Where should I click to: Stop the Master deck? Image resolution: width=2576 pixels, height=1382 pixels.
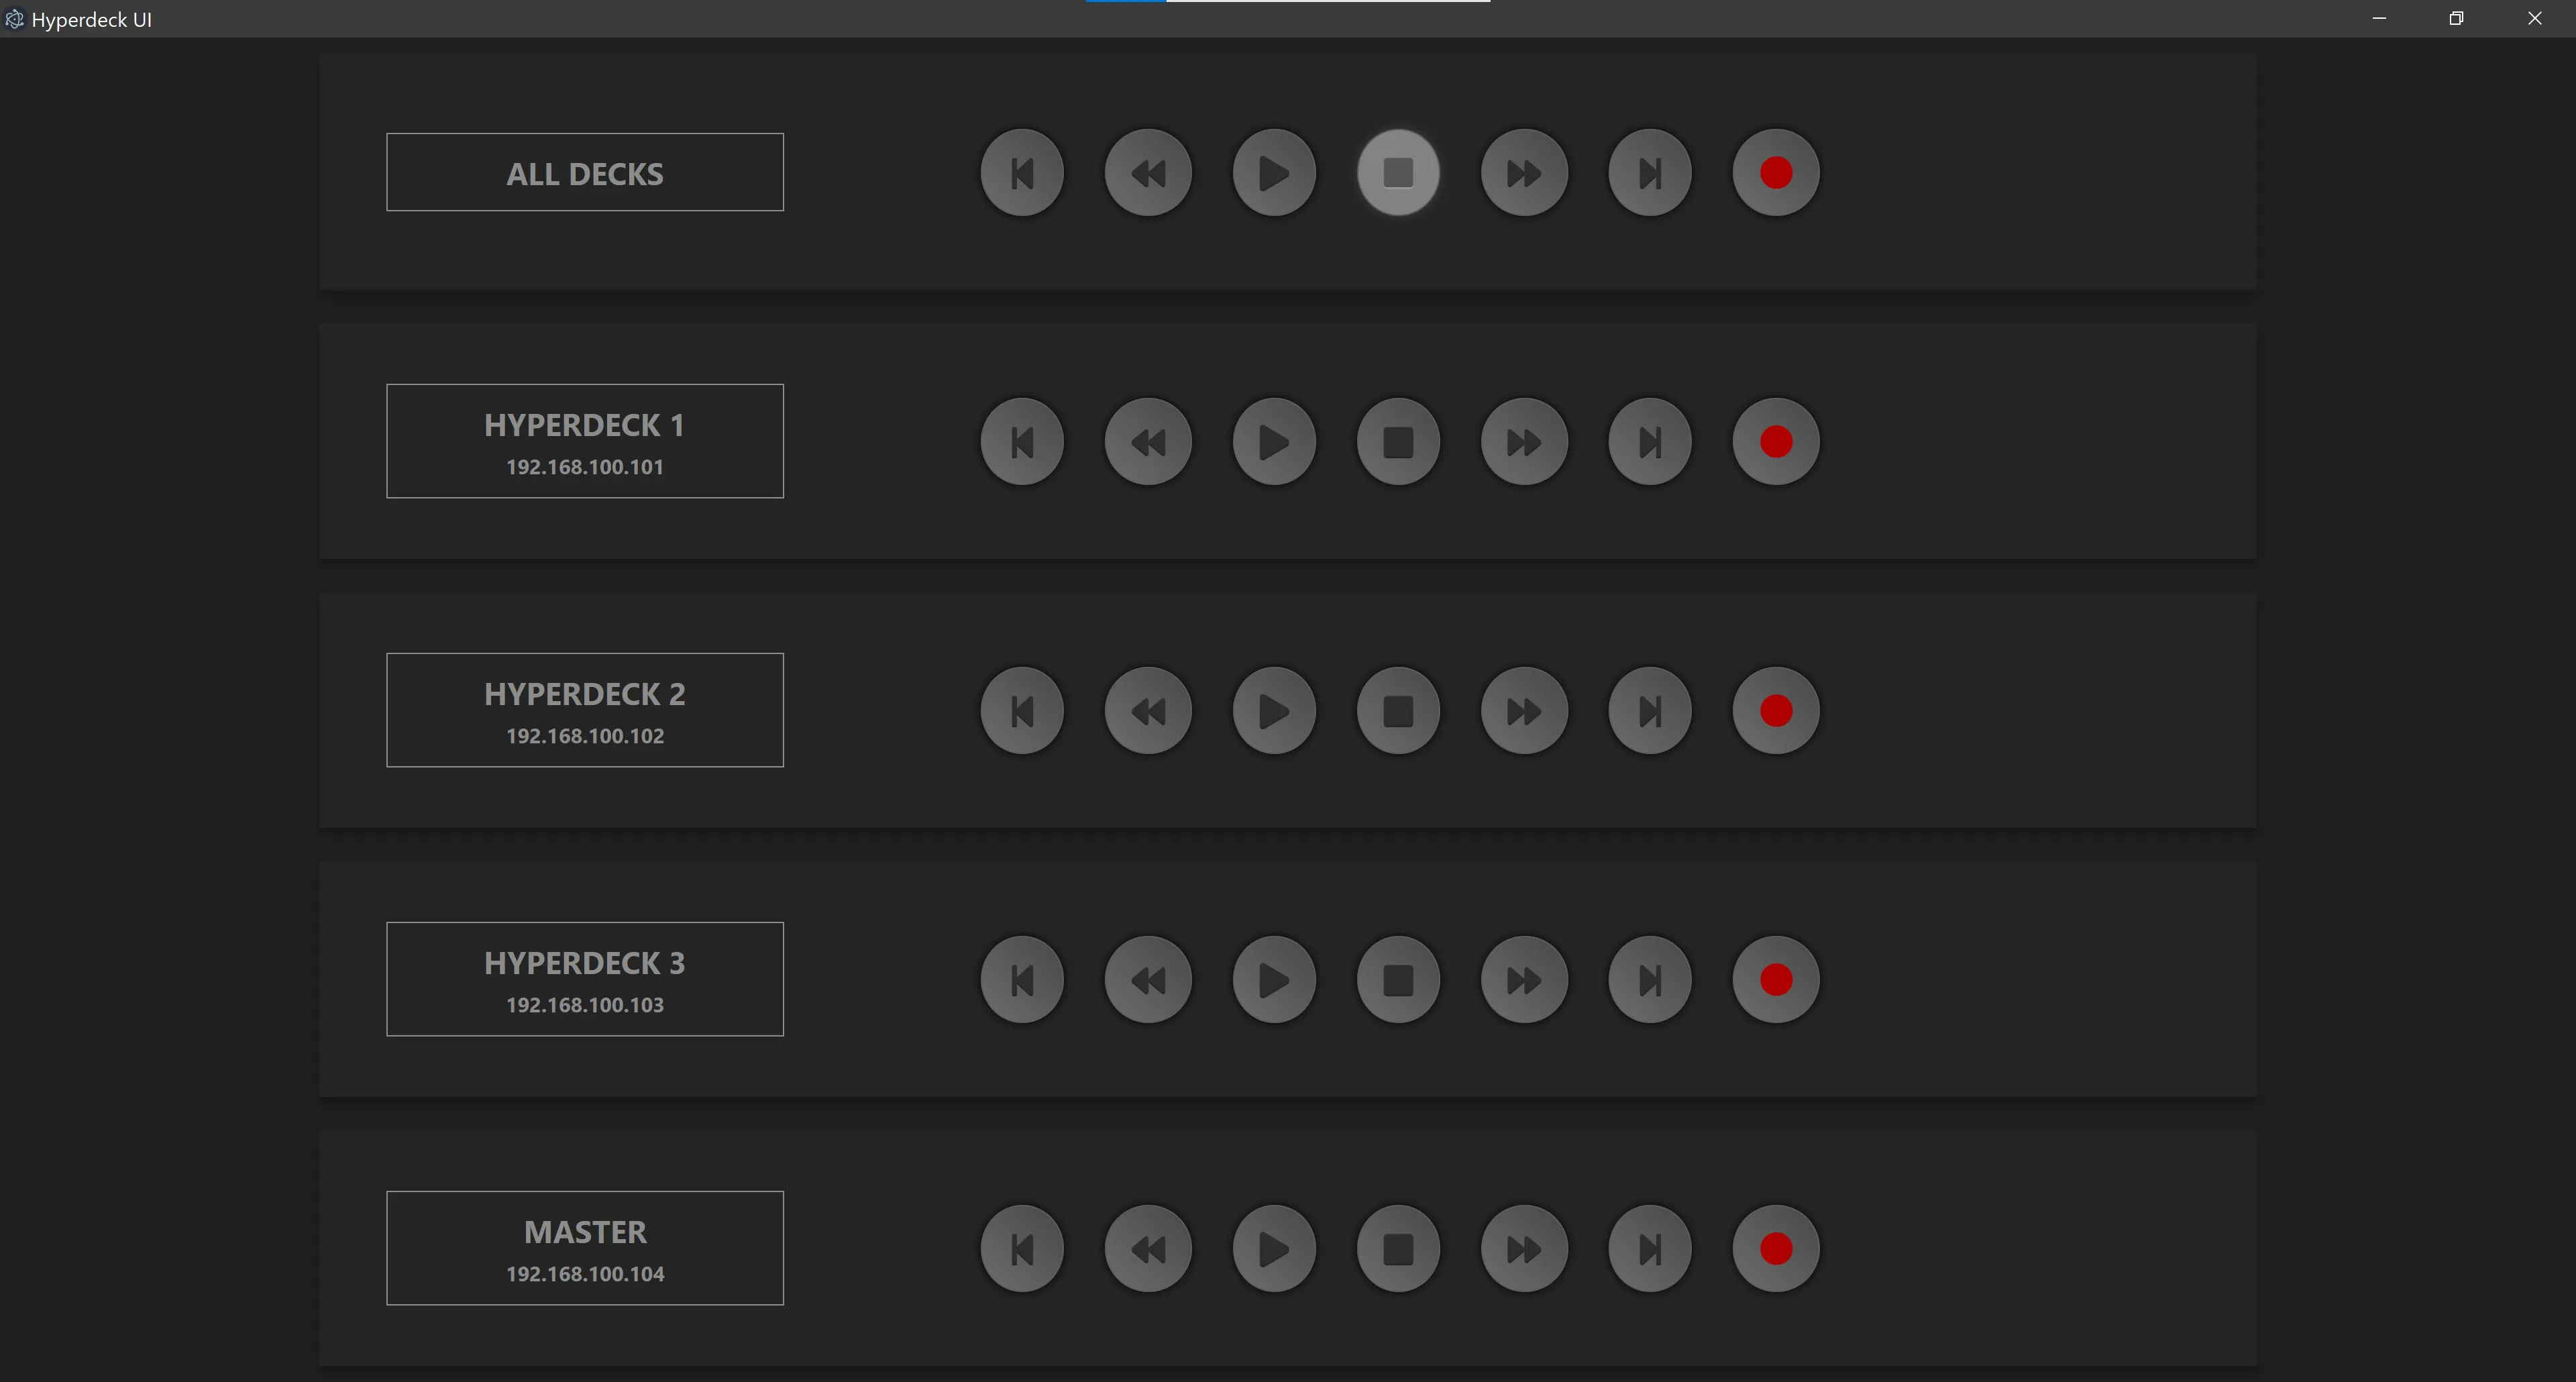1398,1249
